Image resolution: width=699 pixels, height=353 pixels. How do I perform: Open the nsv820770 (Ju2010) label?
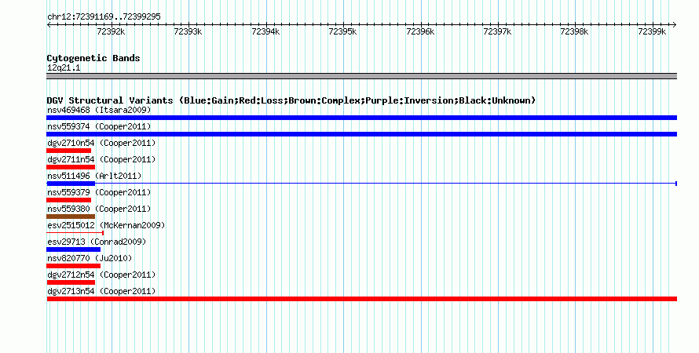(90, 258)
